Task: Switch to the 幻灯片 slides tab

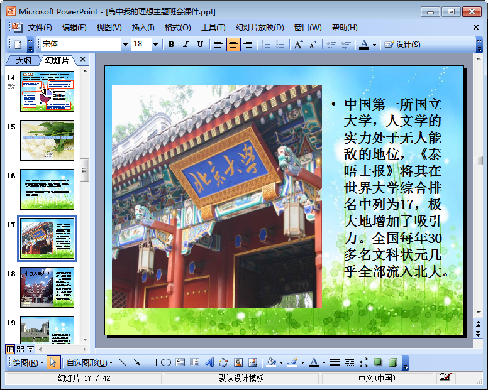Action: [x=57, y=60]
